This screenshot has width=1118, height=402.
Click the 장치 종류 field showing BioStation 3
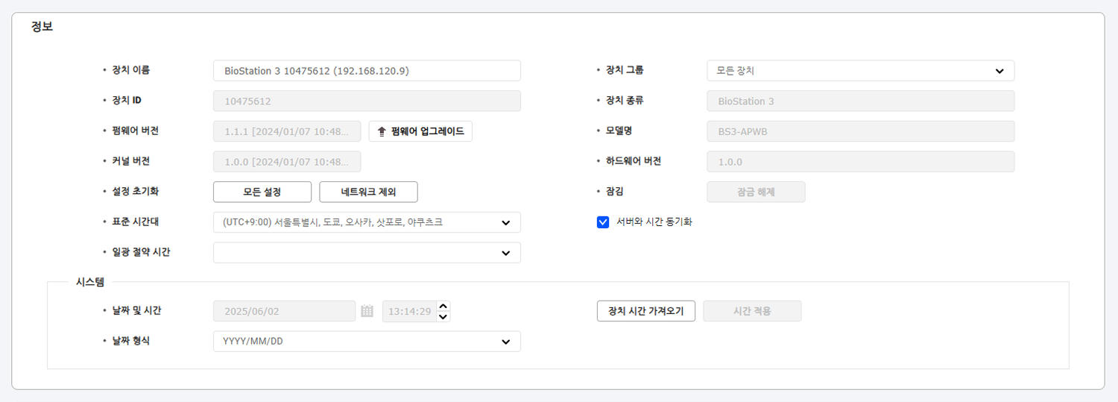pos(860,101)
